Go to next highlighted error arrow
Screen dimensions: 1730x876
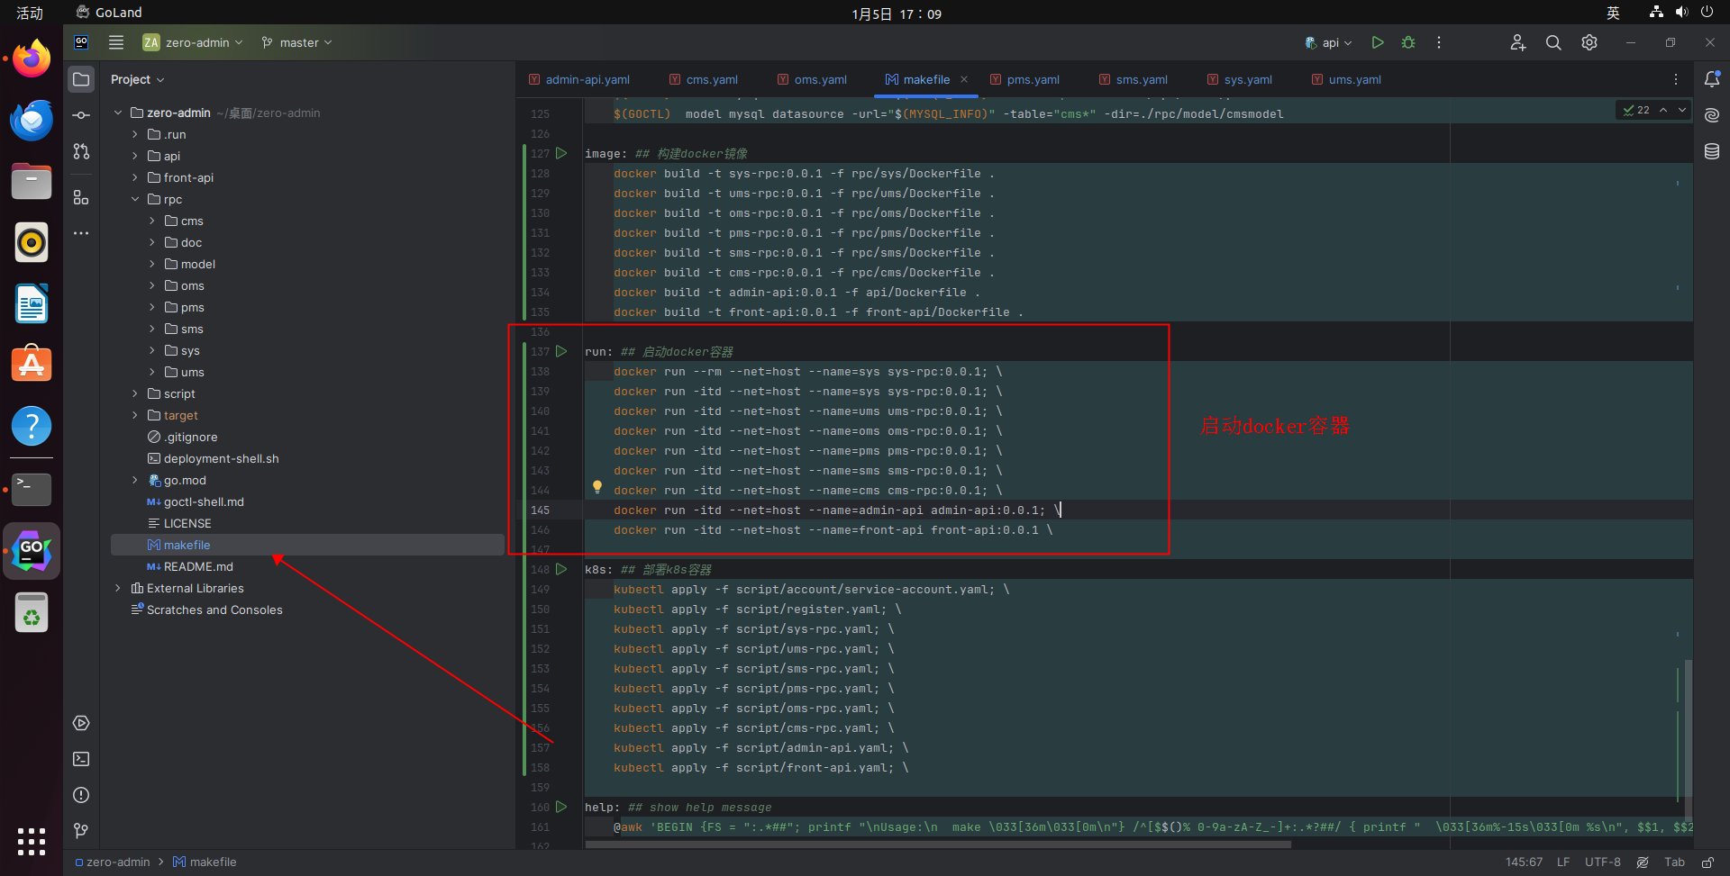pyautogui.click(x=1681, y=110)
